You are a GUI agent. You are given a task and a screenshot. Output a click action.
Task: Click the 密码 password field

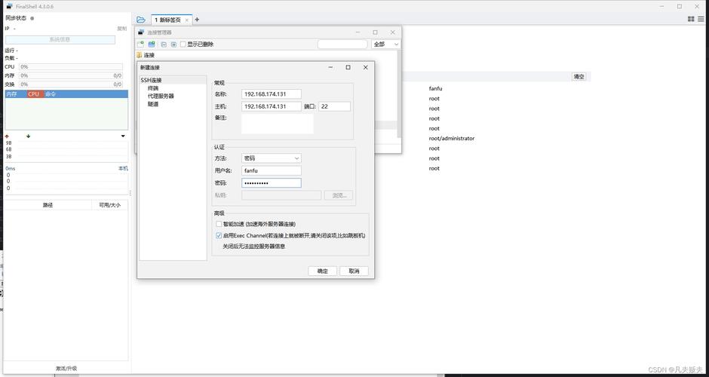(x=272, y=183)
